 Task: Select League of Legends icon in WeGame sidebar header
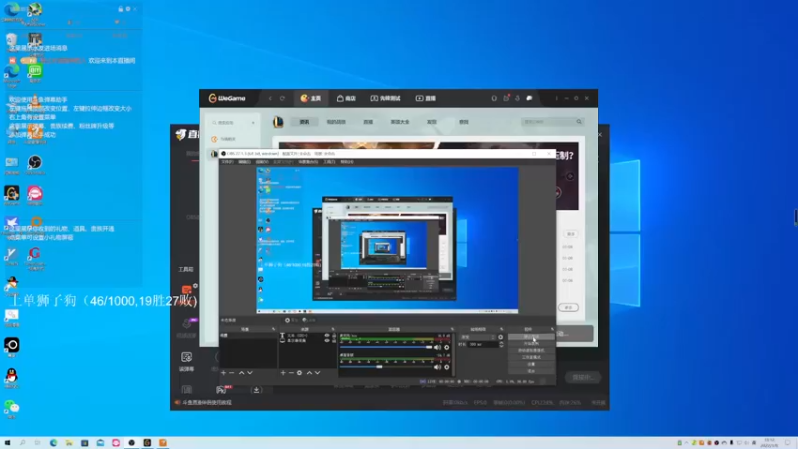pos(278,122)
